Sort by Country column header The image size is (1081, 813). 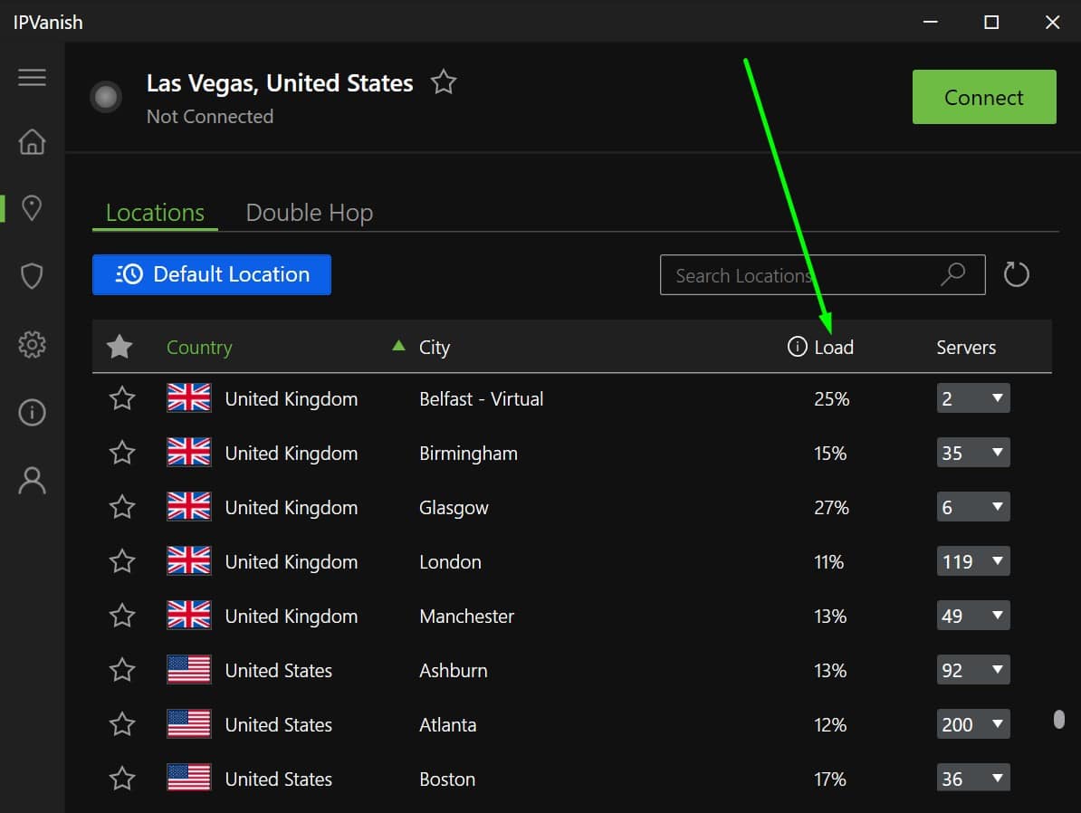point(199,348)
